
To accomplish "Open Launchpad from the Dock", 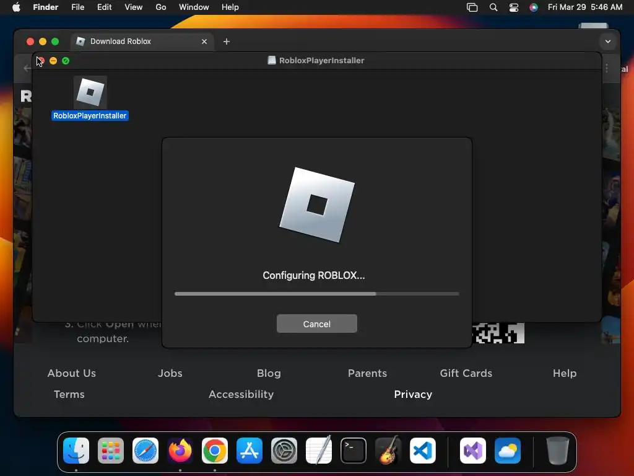I will pos(111,451).
